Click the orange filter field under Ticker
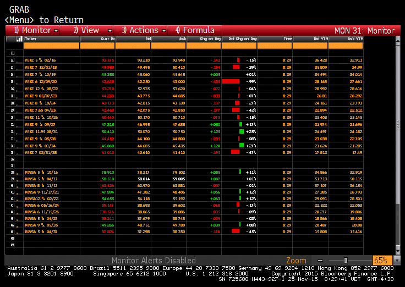The width and height of the screenshot is (405, 287). (x=52, y=46)
